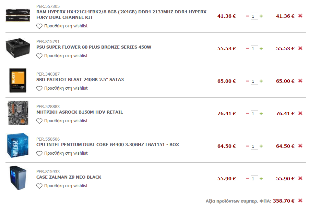Click heart icon for ASRock motherboard wishlist
The height and width of the screenshot is (206, 310).
[39, 121]
